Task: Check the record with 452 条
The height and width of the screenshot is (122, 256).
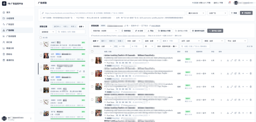Action: pos(41,78)
